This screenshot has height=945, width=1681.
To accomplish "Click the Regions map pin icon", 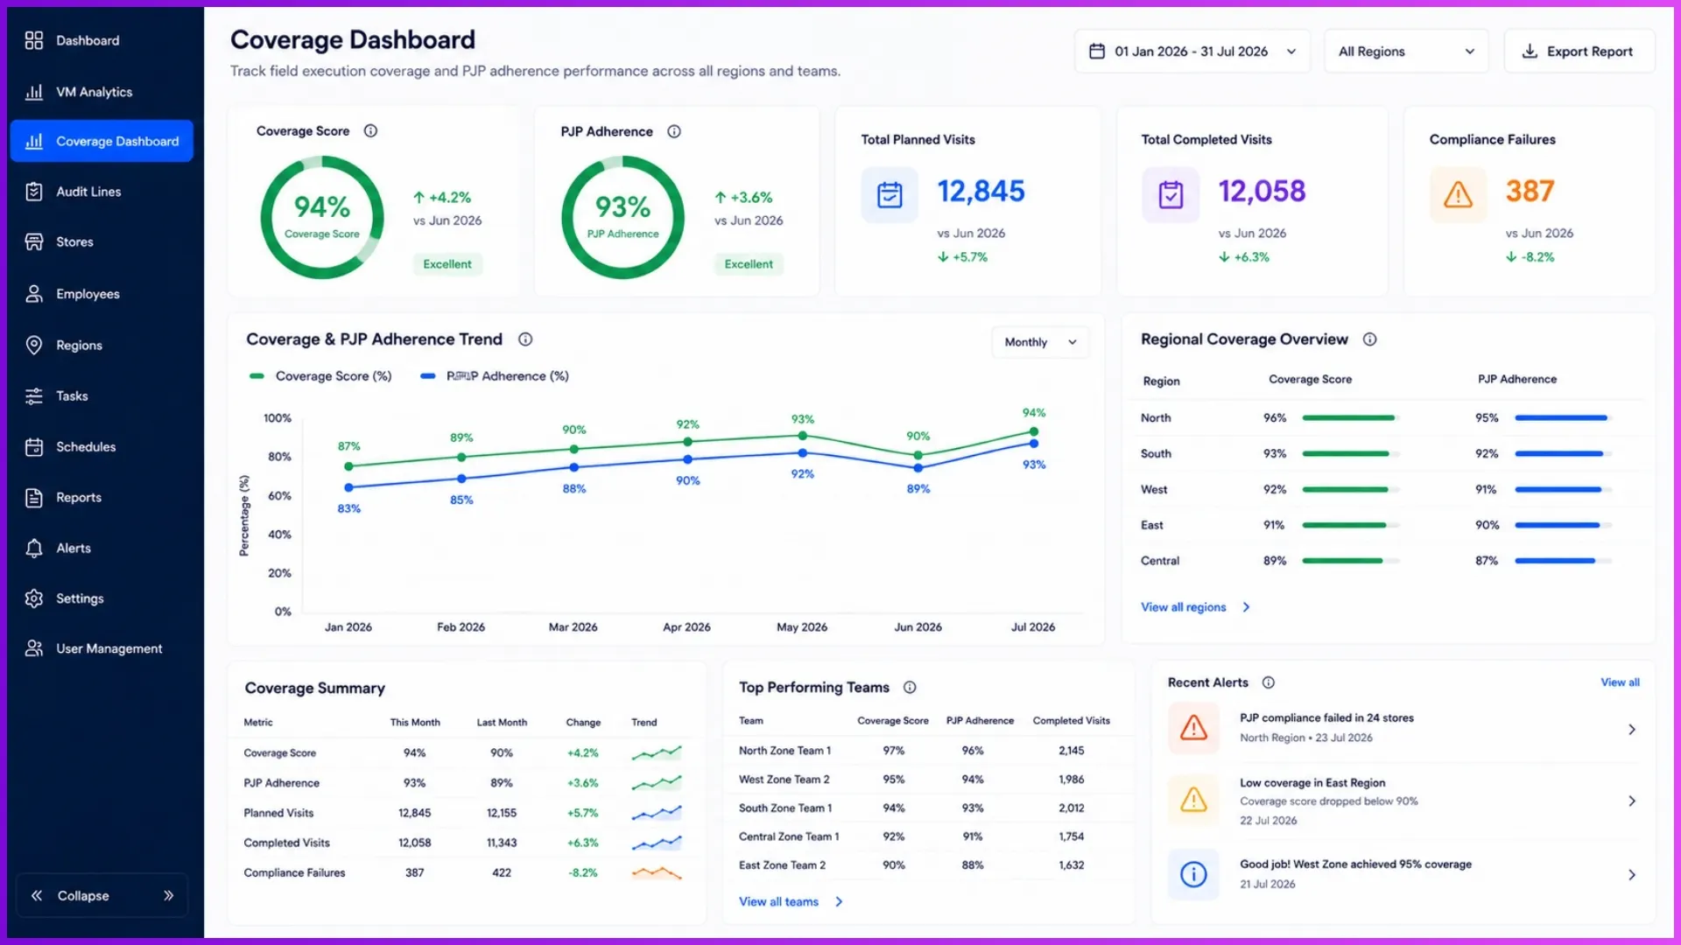I will (x=34, y=346).
